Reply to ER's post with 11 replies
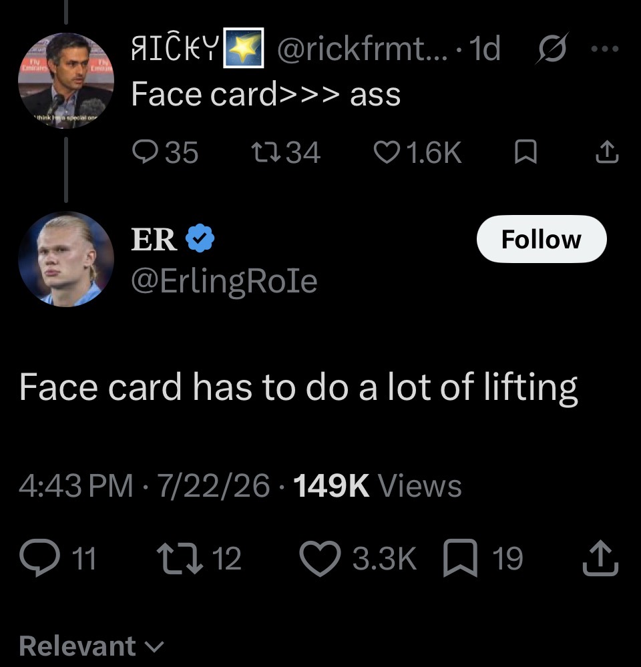The height and width of the screenshot is (667, 641). (58, 558)
